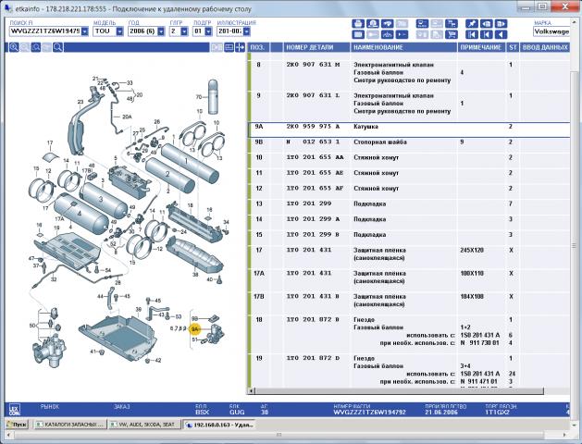Click the Пуск start button
Image resolution: width=582 pixels, height=444 pixels.
pos(17,424)
